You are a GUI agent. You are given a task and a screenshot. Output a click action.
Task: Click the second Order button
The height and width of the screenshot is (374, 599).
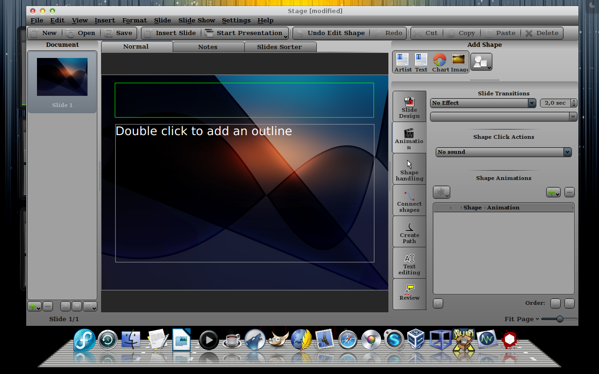point(570,303)
